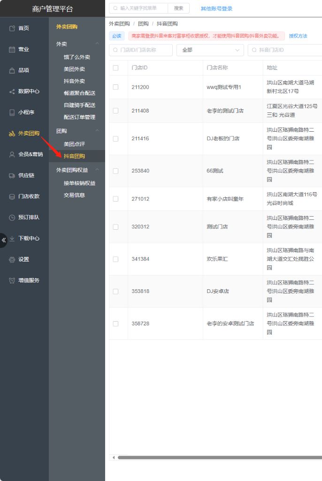The image size is (322, 481).
Task: Open the 设置 gear icon
Action: [x=12, y=260]
